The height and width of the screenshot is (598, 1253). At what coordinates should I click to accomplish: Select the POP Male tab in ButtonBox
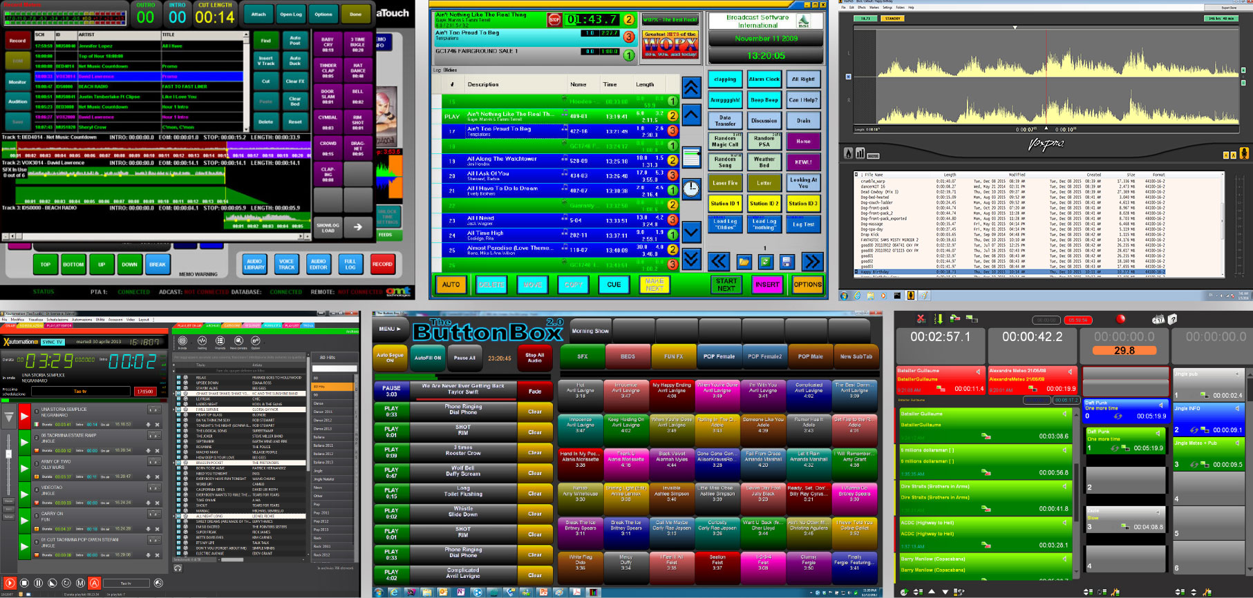click(810, 356)
